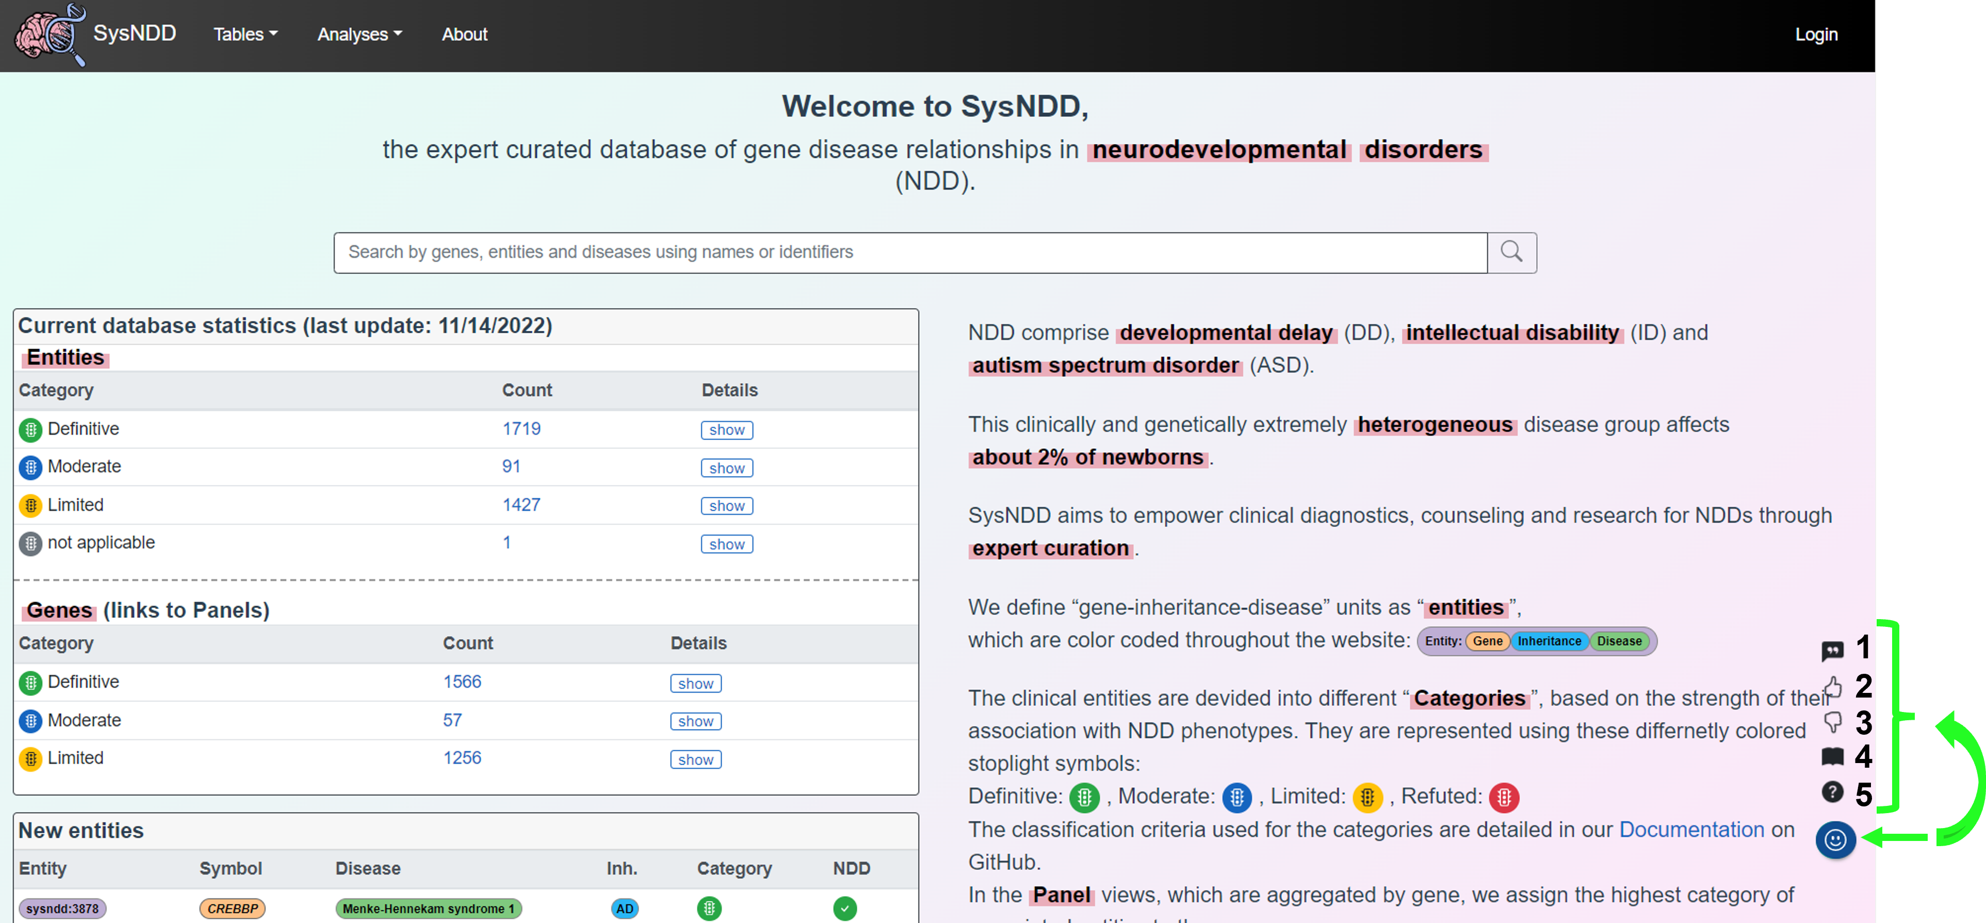Open entity sysndd:3878 badge

(62, 909)
